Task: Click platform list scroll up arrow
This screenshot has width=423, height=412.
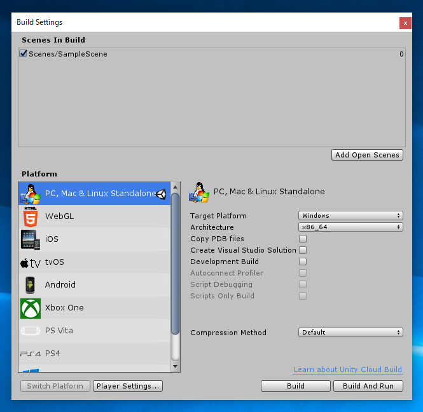Action: tap(176, 187)
